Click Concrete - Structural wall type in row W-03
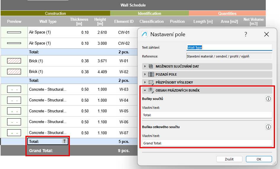 click(x=47, y=89)
